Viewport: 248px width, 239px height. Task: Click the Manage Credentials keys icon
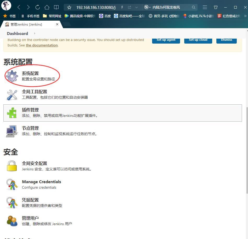pos(12,184)
